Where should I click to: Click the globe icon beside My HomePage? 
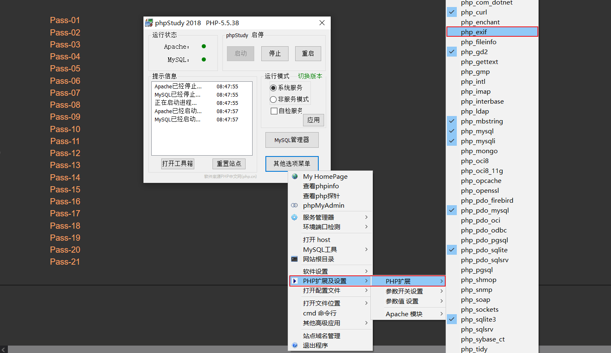tap(295, 176)
